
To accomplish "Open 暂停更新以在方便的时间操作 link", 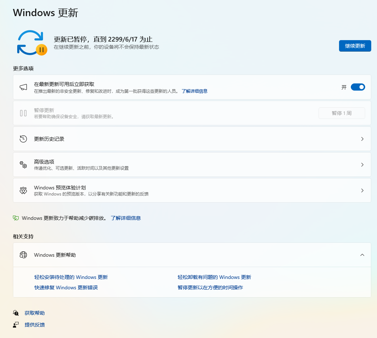I will (x=210, y=288).
